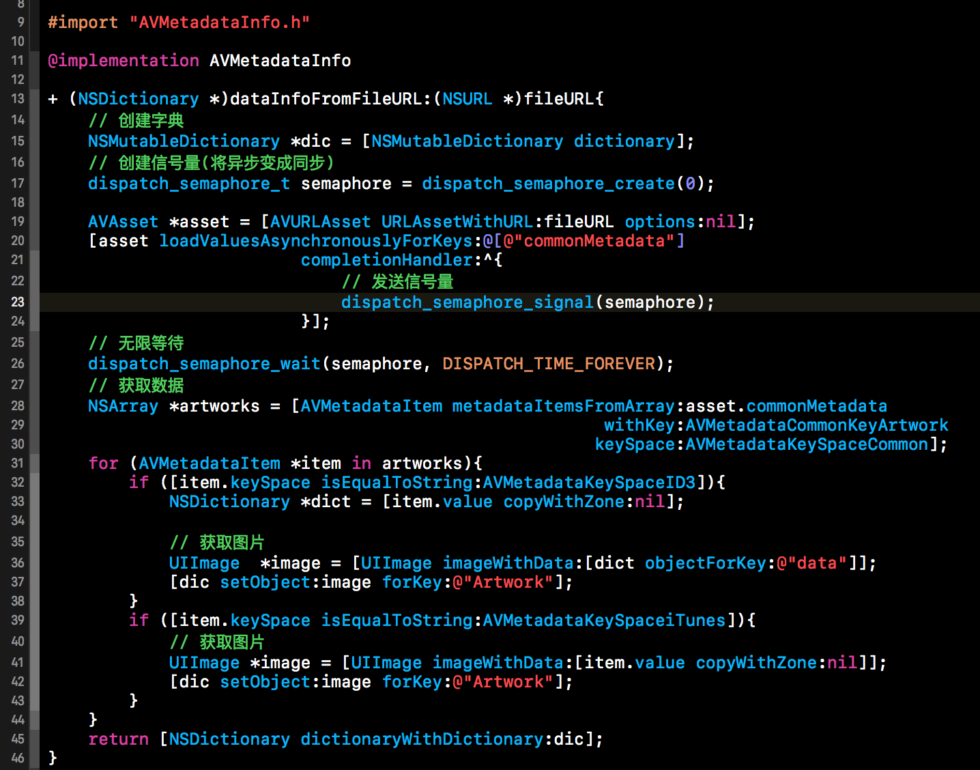This screenshot has height=770, width=980.
Task: Click the dataInfoFromFileURL: method name
Action: tap(330, 99)
